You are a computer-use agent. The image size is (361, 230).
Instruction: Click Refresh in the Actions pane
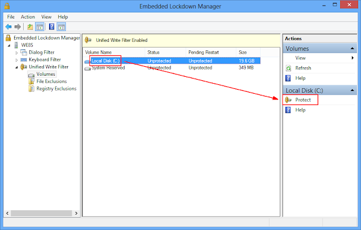coord(303,68)
